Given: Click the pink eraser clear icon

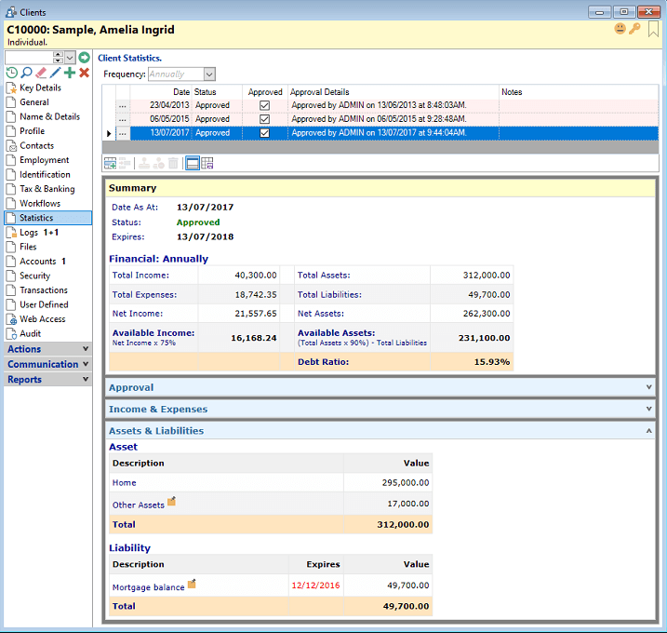Looking at the screenshot, I should [x=41, y=73].
